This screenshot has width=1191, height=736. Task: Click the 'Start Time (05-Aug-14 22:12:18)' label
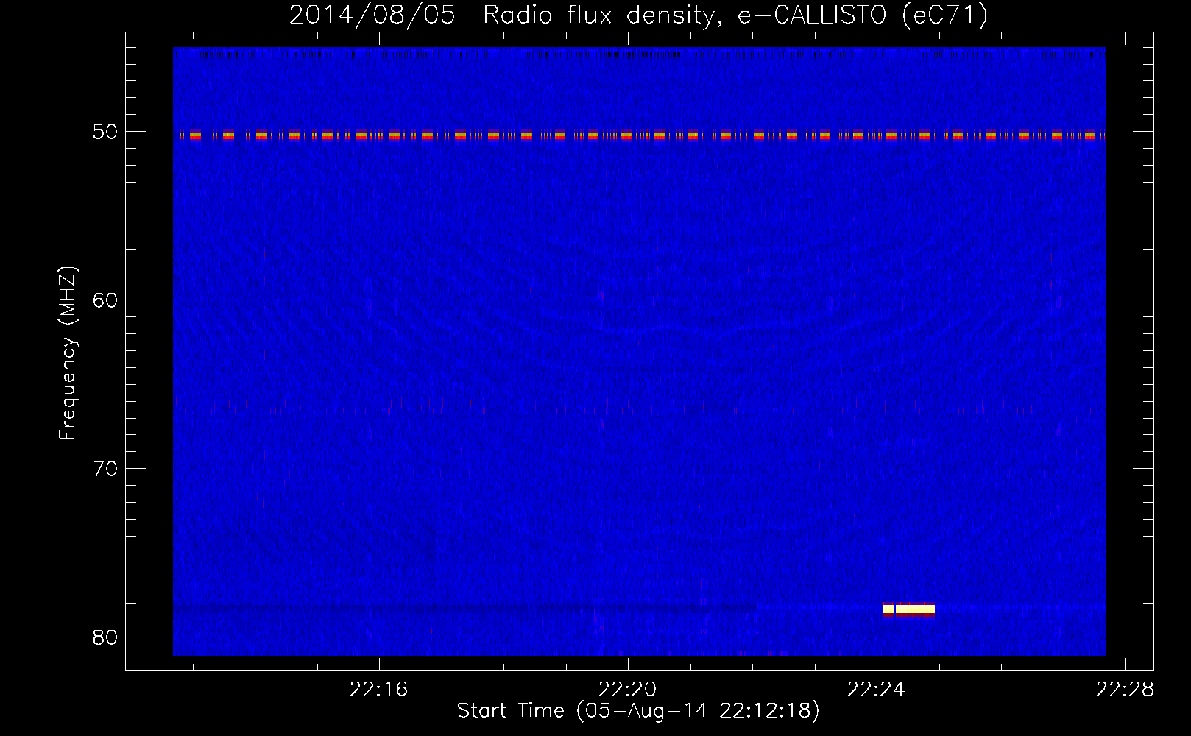(x=638, y=711)
